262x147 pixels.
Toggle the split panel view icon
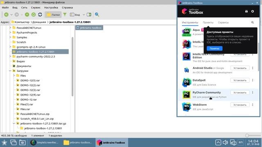[89, 15]
